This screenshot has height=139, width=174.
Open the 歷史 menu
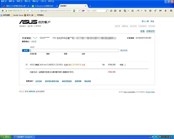27,1
